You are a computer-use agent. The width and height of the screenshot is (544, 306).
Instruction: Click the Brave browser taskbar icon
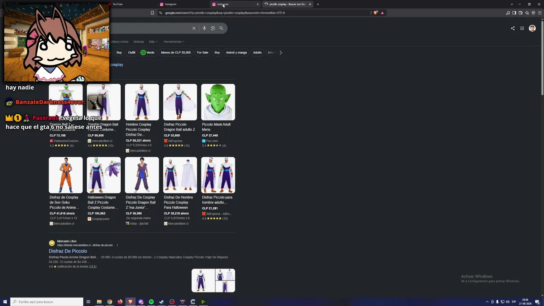tap(130, 302)
